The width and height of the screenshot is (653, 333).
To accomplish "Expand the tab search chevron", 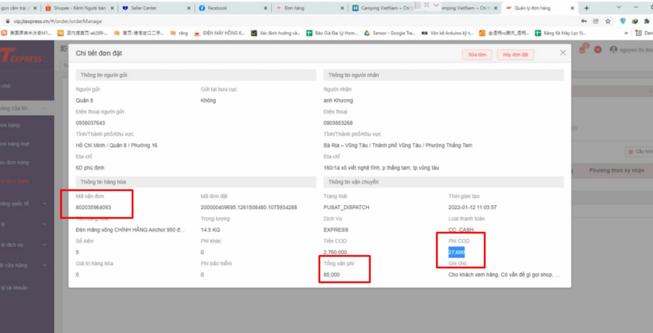I will coord(619,8).
